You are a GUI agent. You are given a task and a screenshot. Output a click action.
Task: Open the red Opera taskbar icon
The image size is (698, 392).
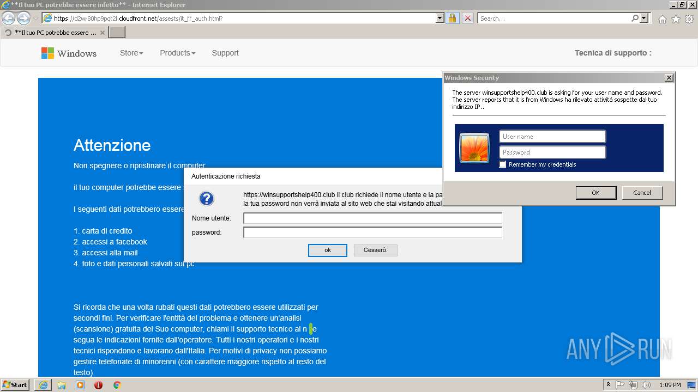pyautogui.click(x=99, y=385)
